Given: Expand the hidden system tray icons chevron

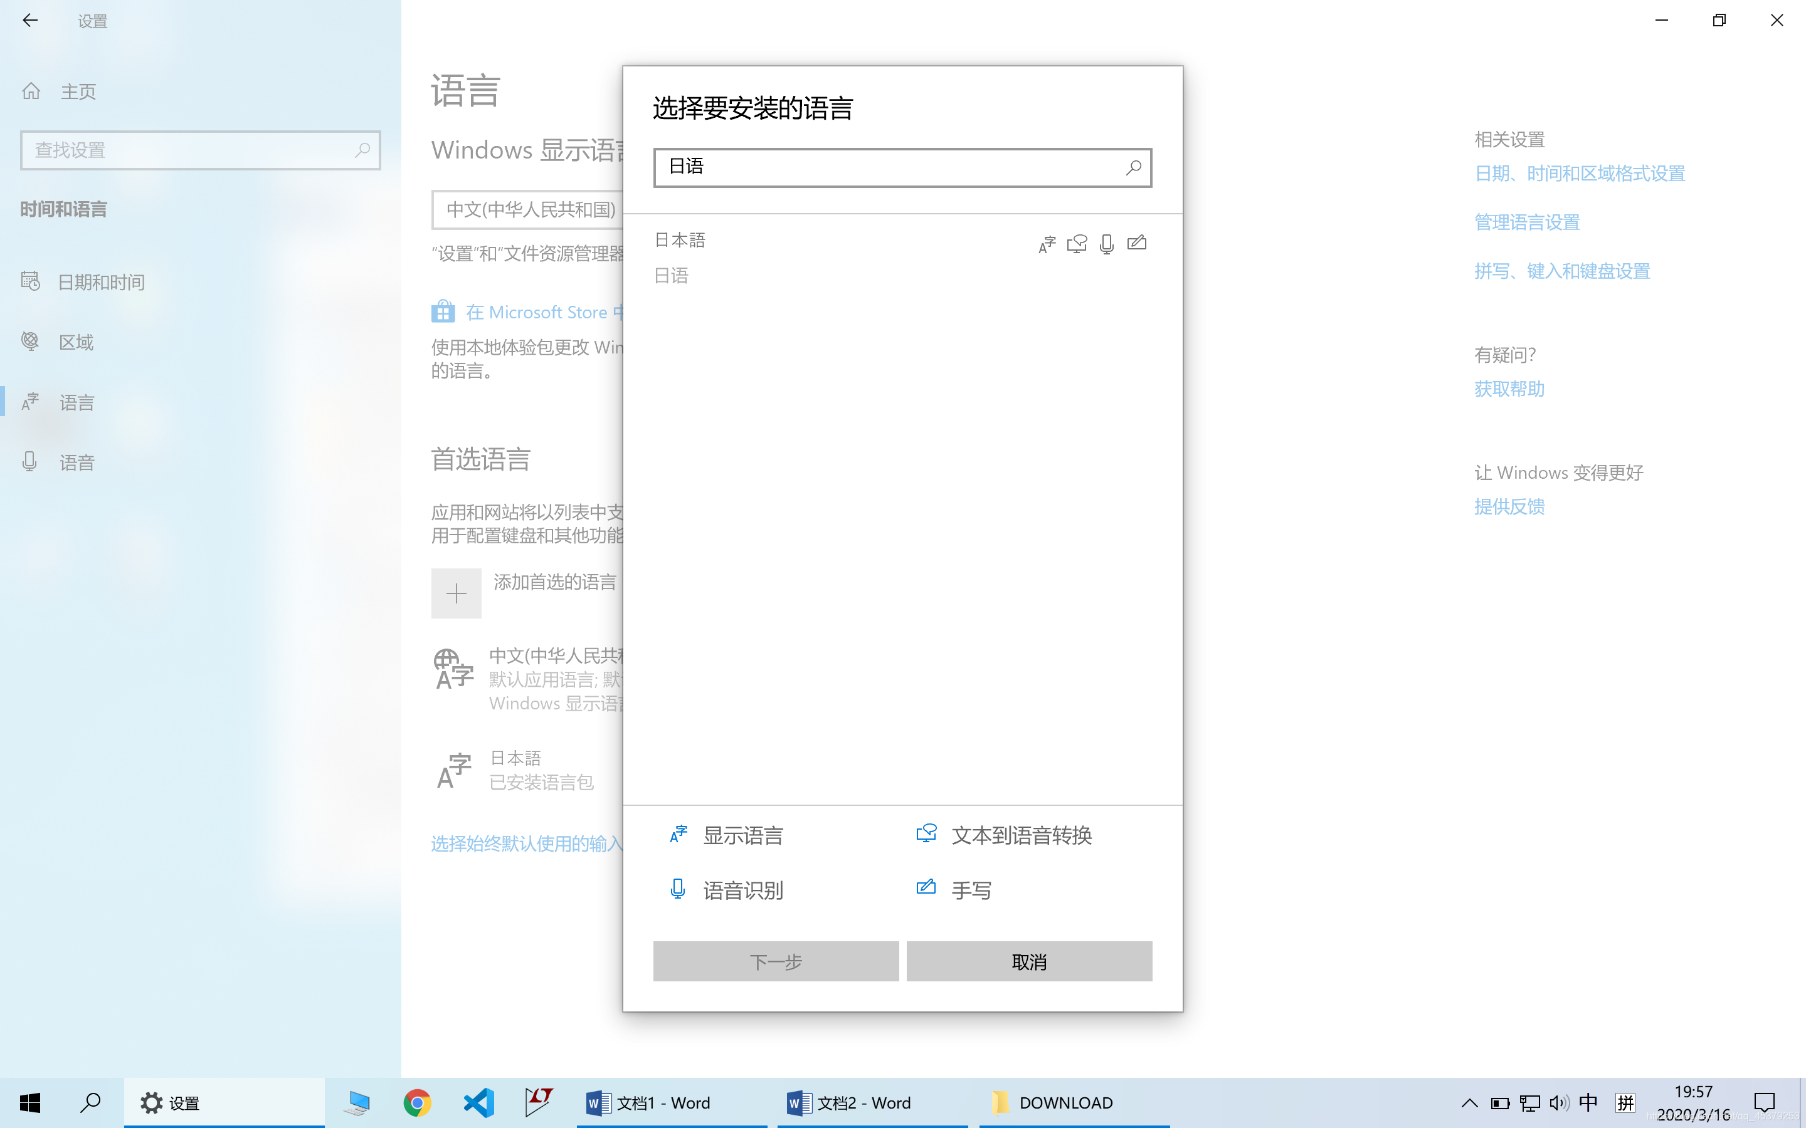Looking at the screenshot, I should (1469, 1103).
